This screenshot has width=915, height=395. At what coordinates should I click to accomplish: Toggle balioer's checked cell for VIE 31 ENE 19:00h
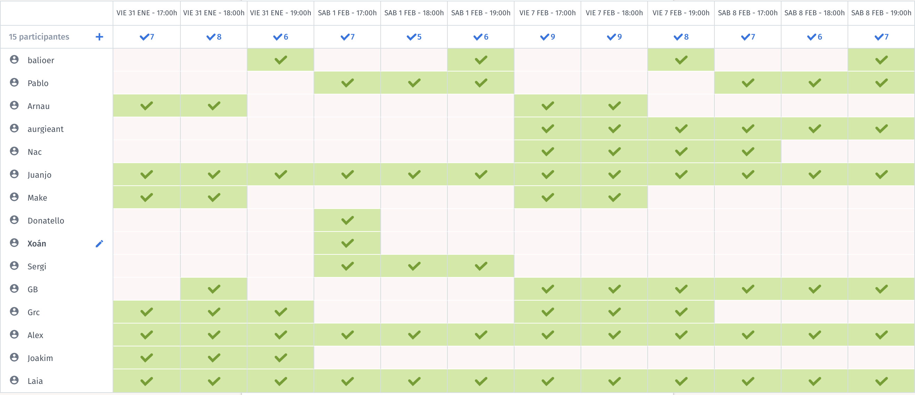281,60
